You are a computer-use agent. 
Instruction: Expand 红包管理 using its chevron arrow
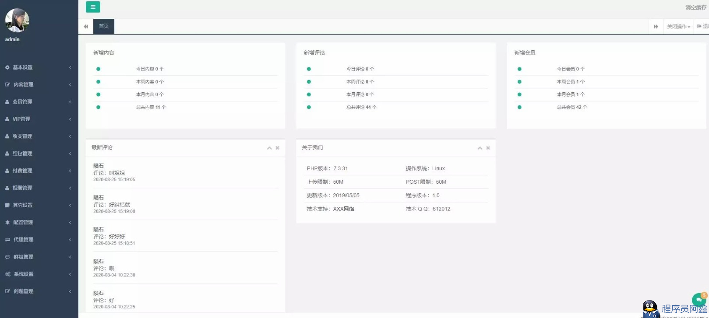point(70,154)
